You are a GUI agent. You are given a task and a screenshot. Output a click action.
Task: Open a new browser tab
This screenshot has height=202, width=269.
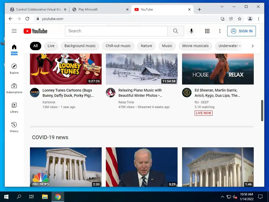point(199,9)
